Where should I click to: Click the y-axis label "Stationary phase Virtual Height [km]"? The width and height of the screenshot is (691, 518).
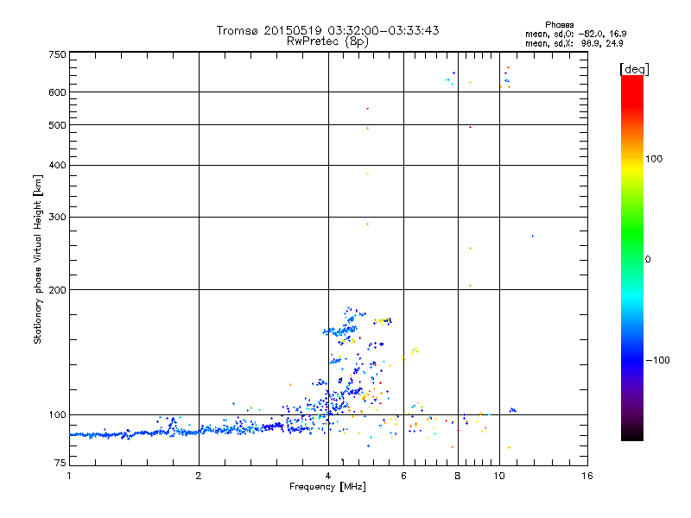pyautogui.click(x=38, y=260)
